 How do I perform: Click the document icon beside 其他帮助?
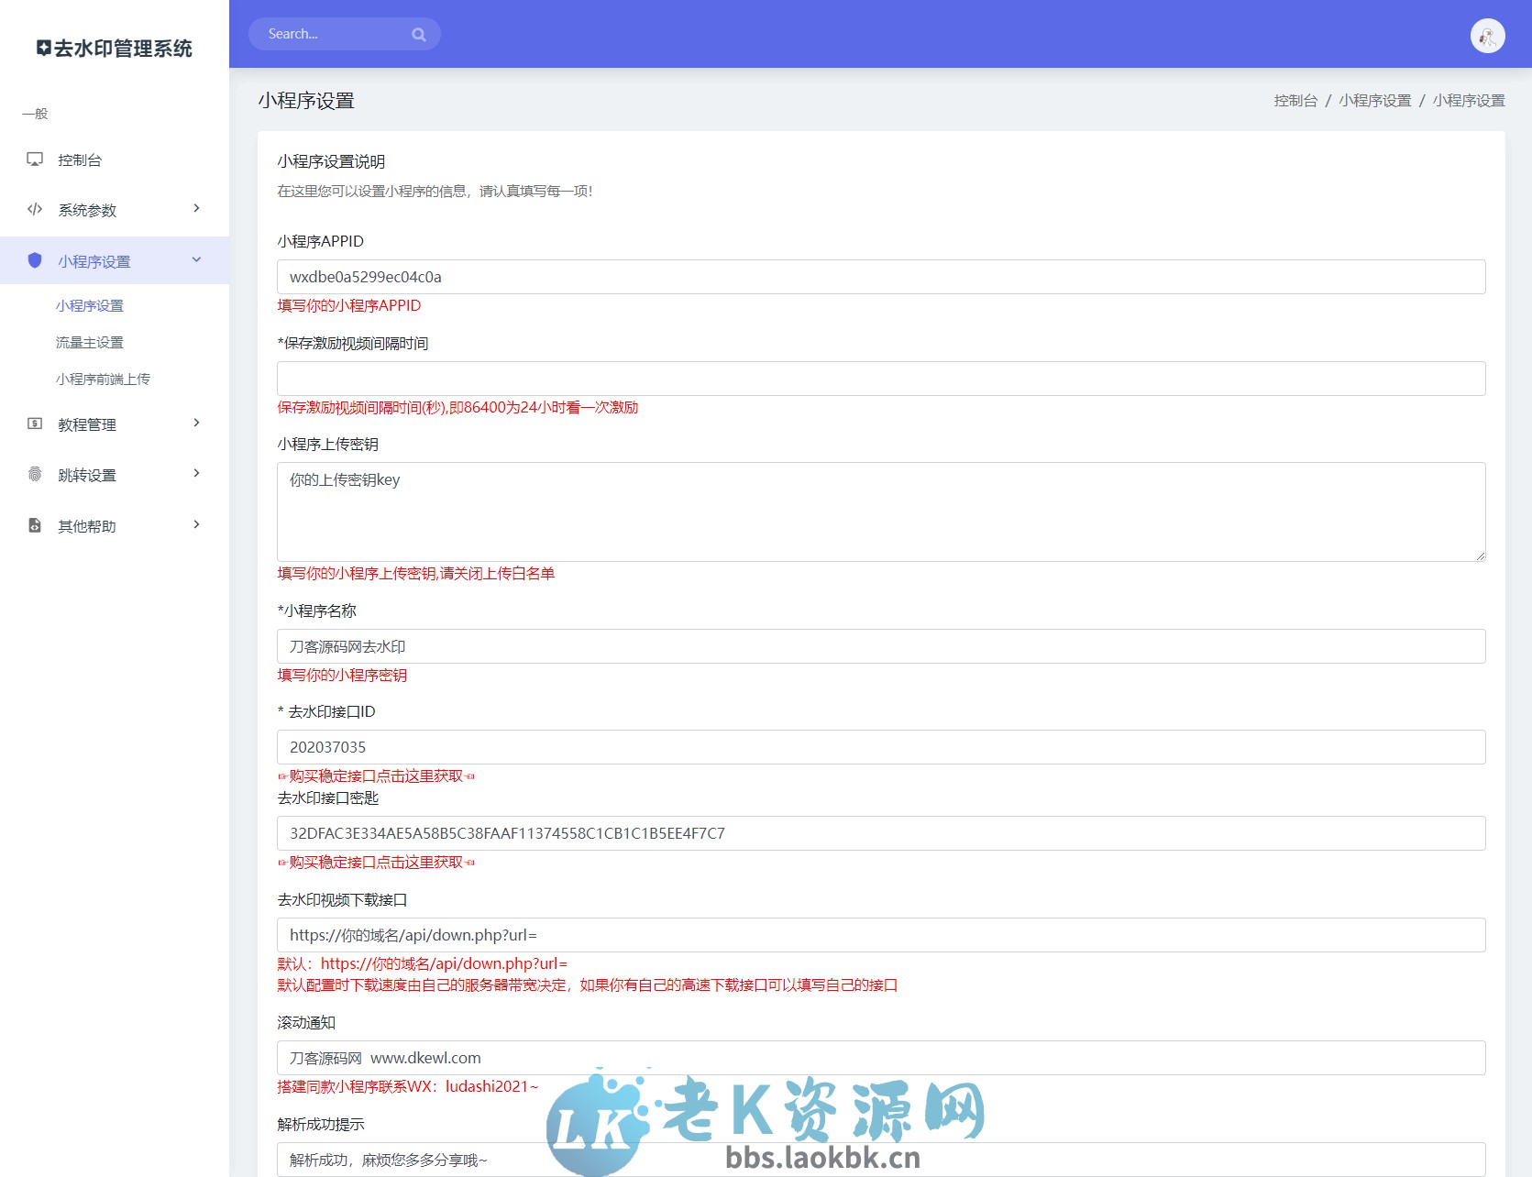click(x=34, y=525)
